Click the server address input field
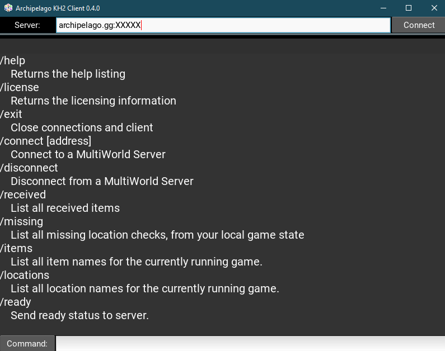Viewport: 445px width, 351px height. click(223, 25)
